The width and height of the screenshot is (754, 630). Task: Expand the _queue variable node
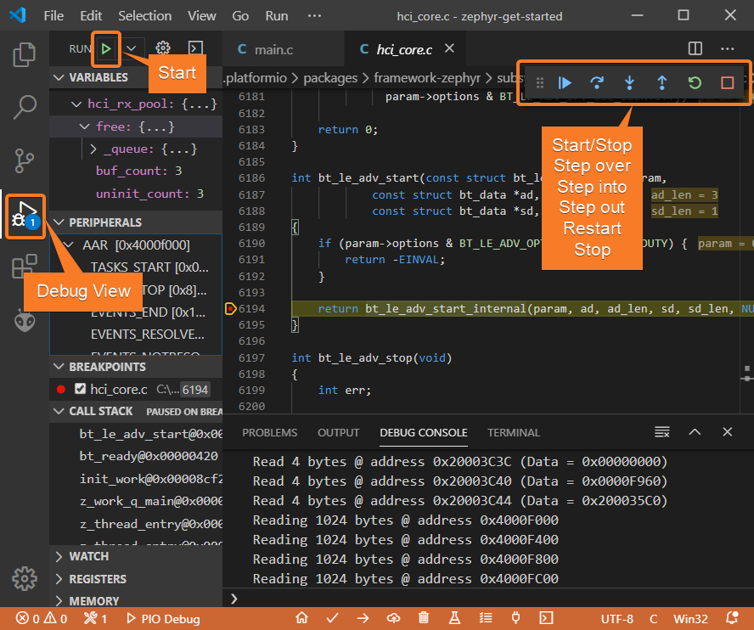(93, 149)
